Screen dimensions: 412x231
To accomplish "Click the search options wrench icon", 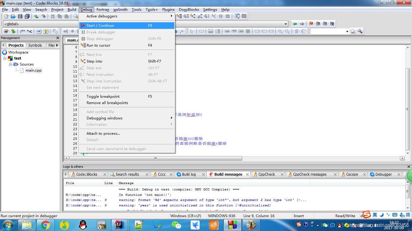I will pos(360,31).
